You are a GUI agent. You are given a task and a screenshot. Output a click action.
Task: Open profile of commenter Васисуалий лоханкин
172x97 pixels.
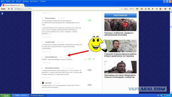[52, 68]
